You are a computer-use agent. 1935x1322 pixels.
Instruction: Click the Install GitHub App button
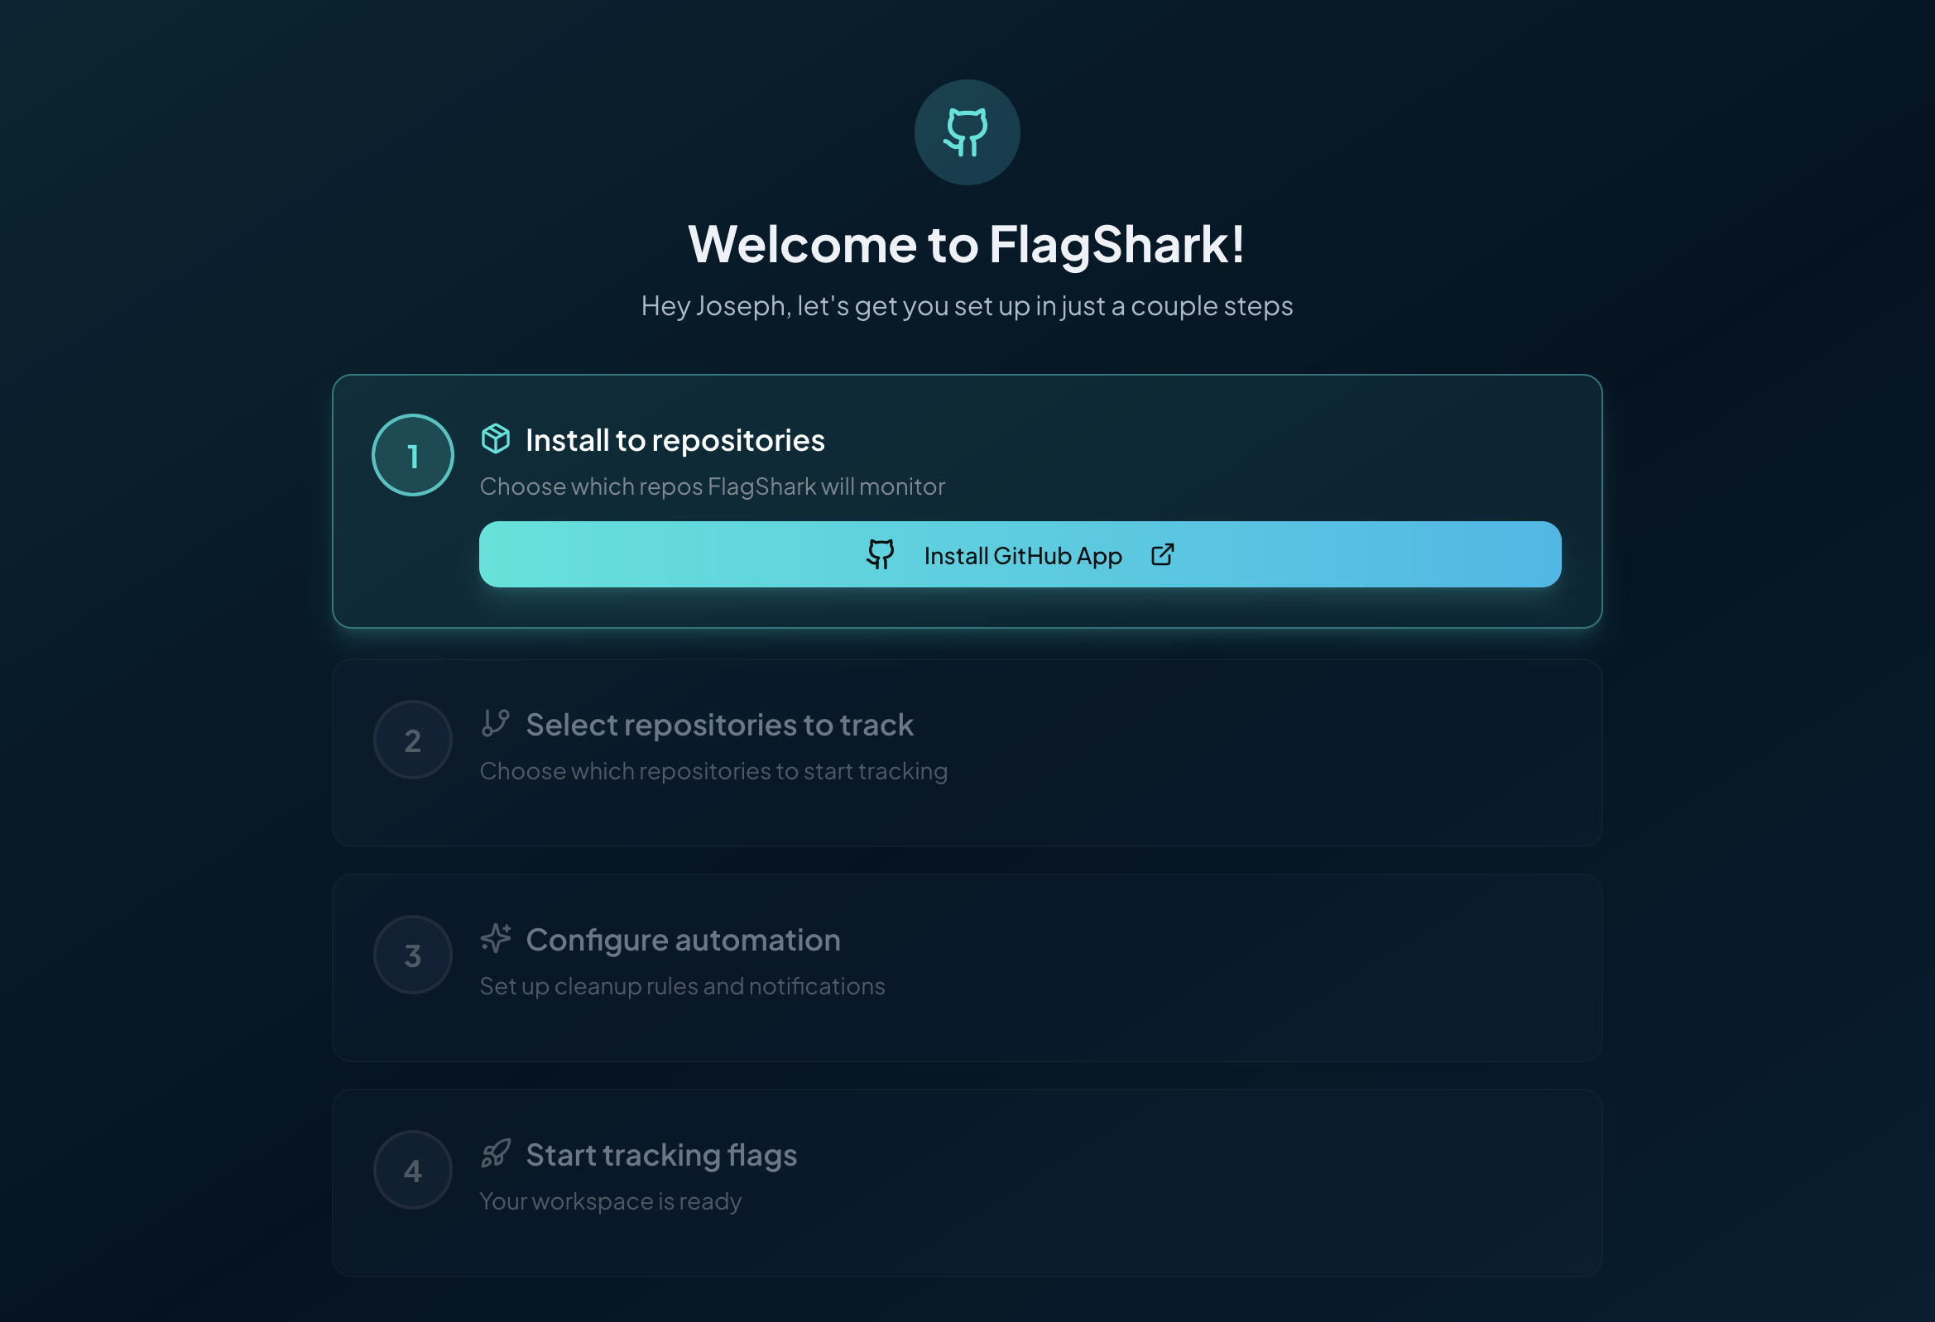pyautogui.click(x=1019, y=554)
